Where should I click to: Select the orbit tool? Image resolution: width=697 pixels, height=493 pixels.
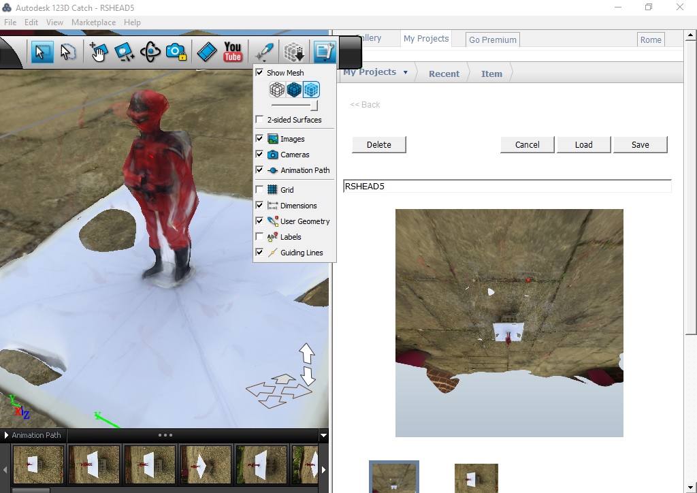(150, 52)
